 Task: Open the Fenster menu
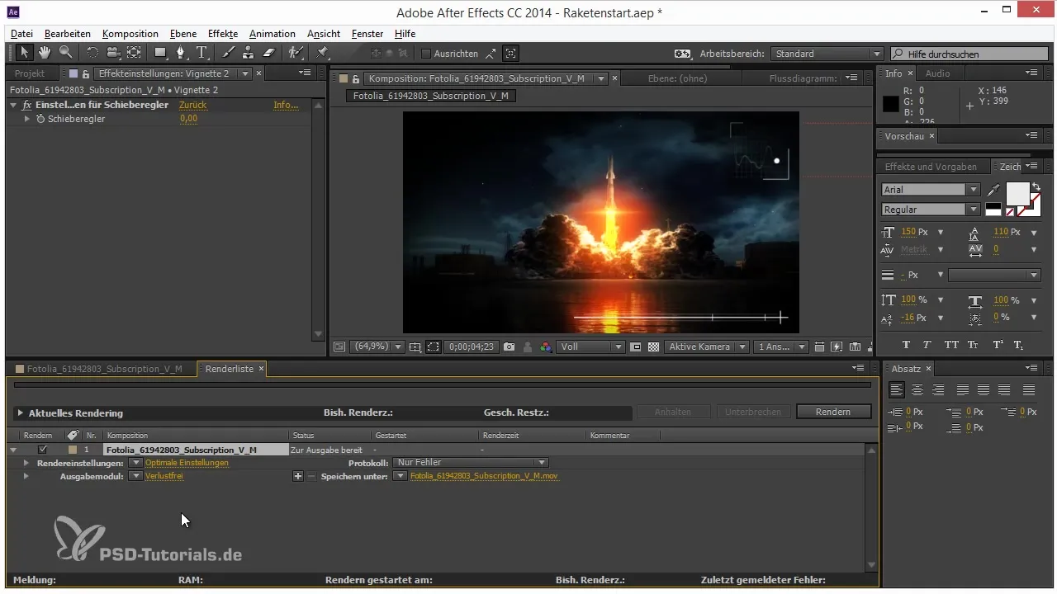pos(367,34)
